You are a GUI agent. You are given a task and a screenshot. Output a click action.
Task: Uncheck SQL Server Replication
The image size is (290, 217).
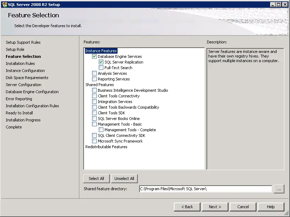tap(101, 62)
